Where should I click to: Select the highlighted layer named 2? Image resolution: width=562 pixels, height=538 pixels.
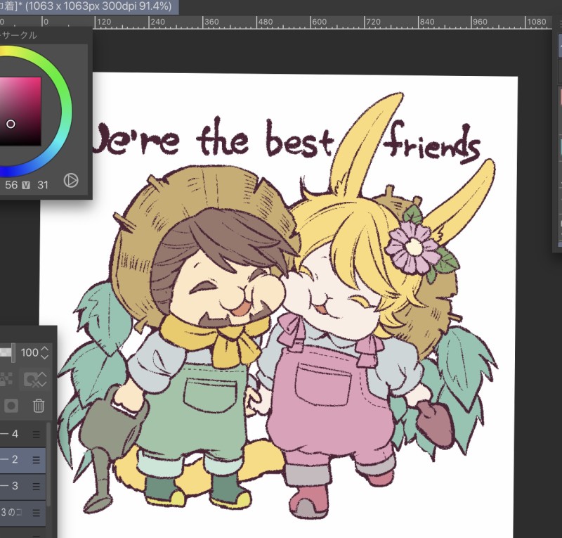[x=23, y=460]
